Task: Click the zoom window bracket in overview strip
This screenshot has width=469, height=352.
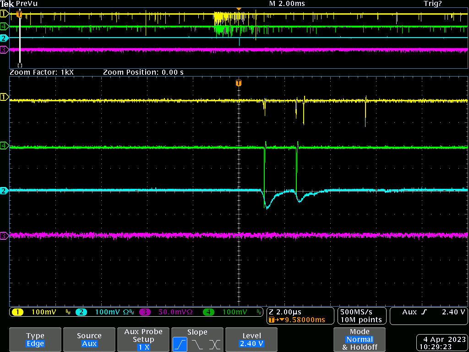Action: pyautogui.click(x=20, y=65)
